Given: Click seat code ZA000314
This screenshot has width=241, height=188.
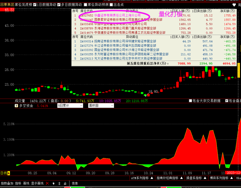Looking at the screenshot, I should pyautogui.click(x=86, y=41).
